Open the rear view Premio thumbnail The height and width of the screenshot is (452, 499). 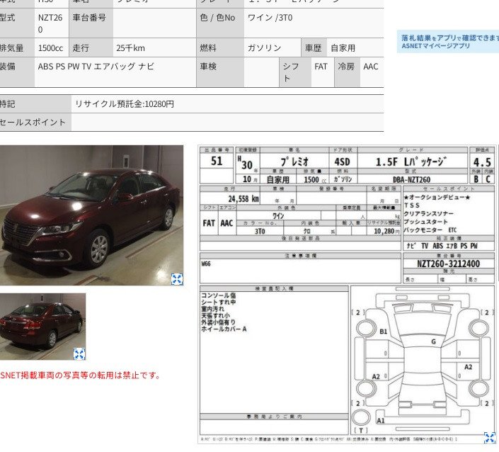click(42, 327)
